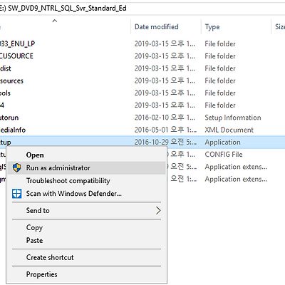Click the sort arrow above the Name column
285x285 pixels.
[x=55, y=21]
